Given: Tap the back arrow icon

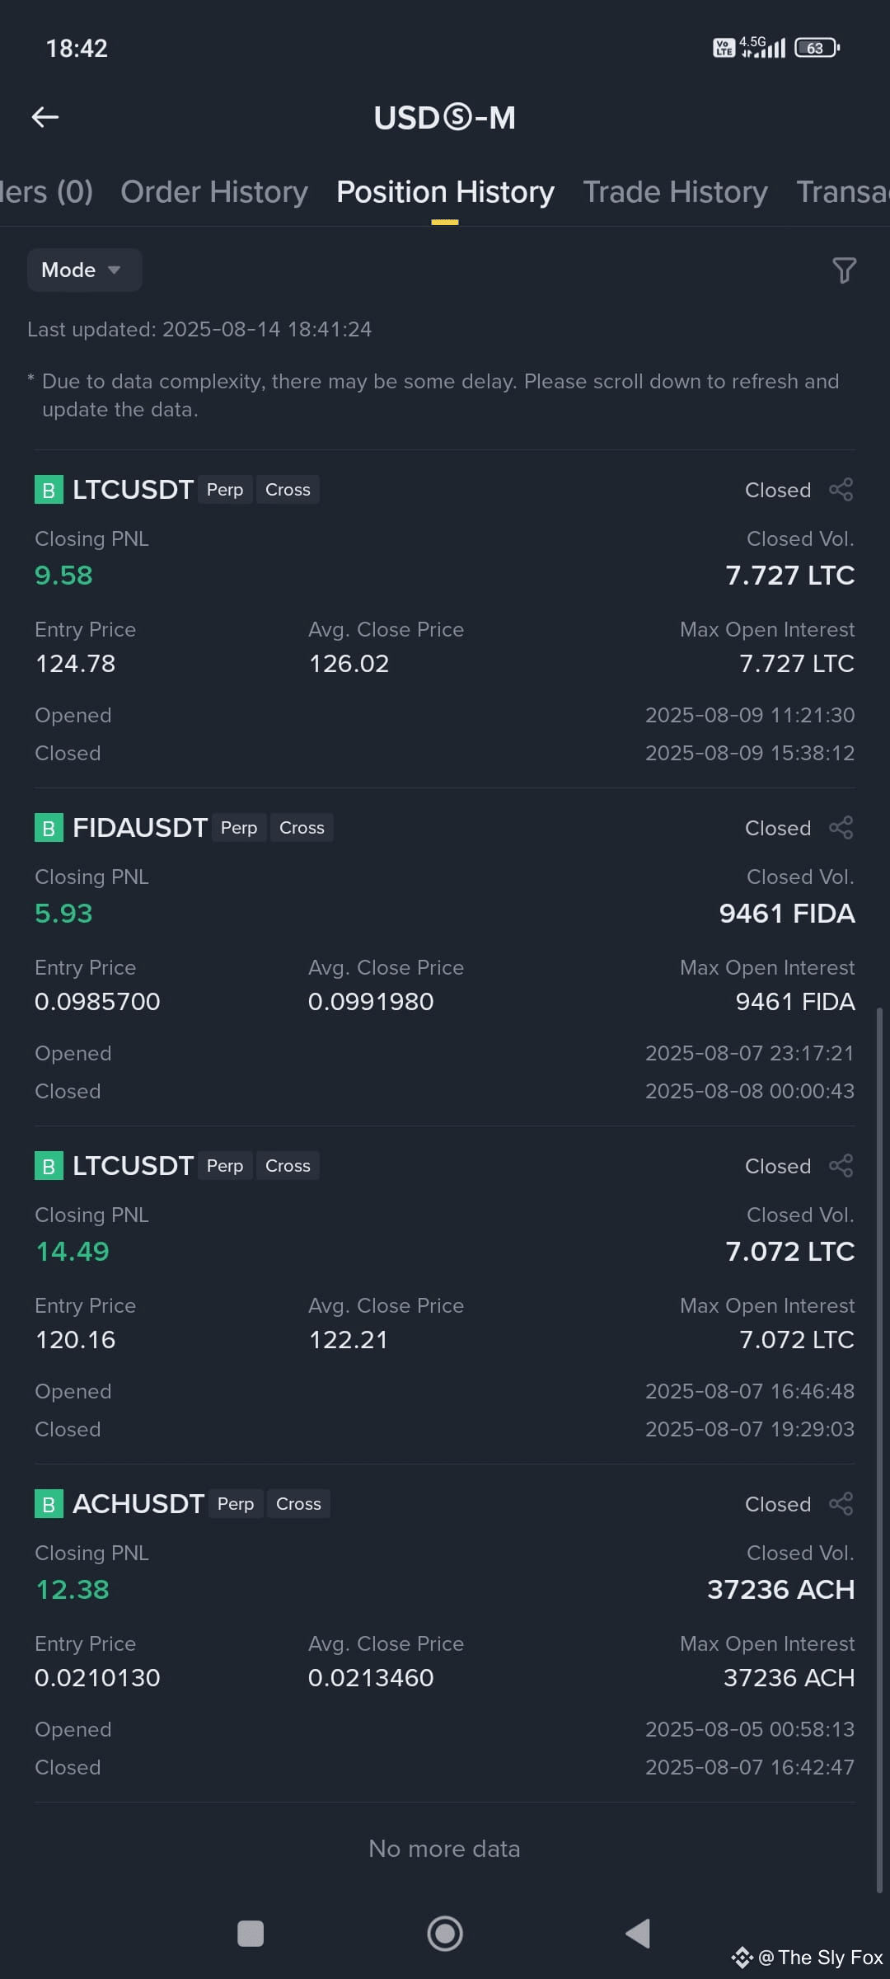Looking at the screenshot, I should [x=45, y=117].
